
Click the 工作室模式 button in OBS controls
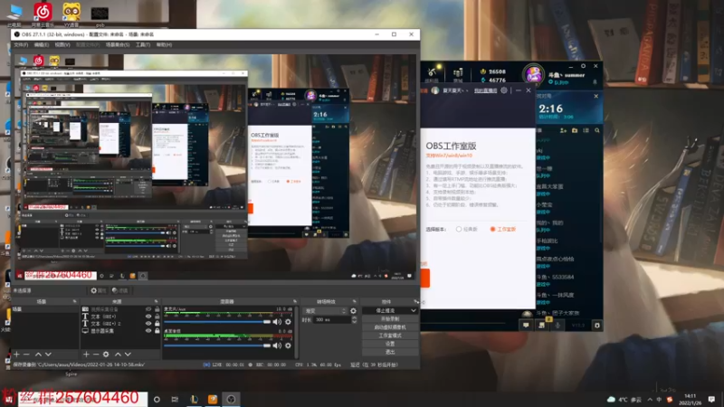pos(390,336)
